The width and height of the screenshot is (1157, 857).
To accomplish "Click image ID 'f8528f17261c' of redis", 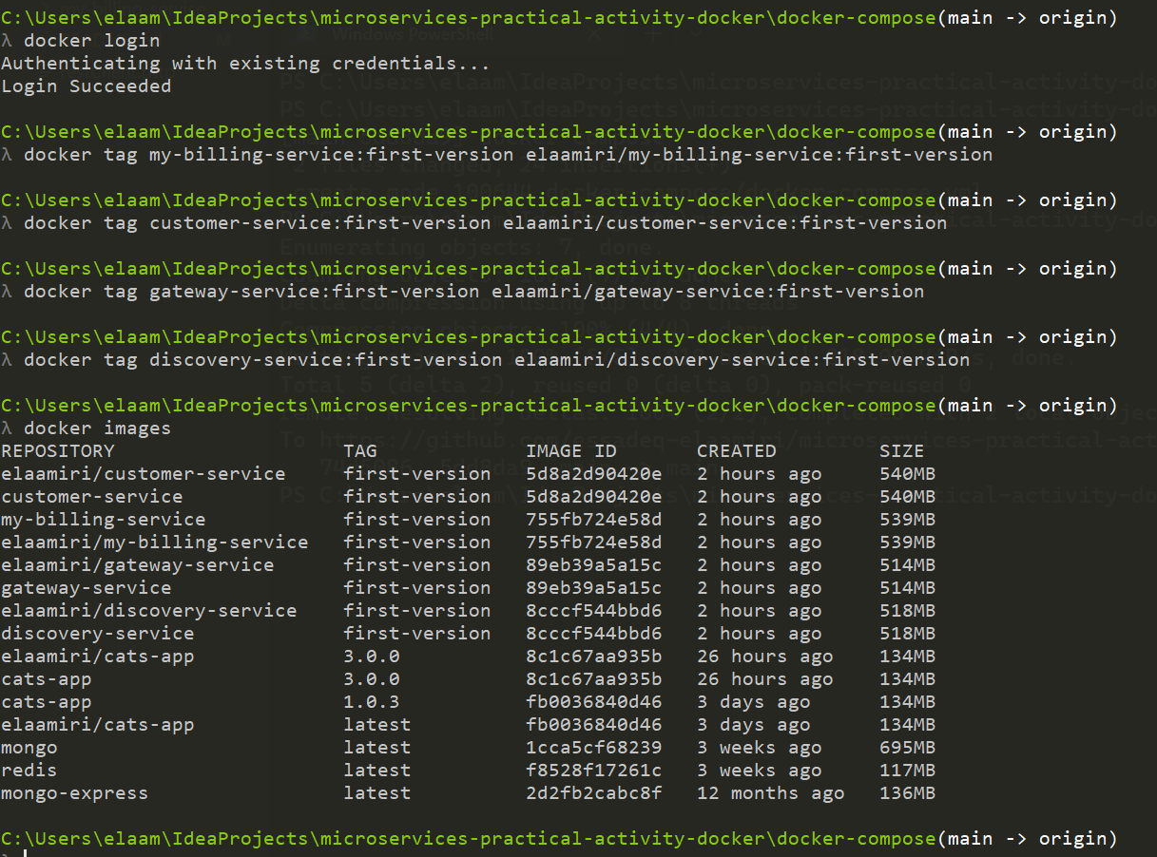I will 594,771.
